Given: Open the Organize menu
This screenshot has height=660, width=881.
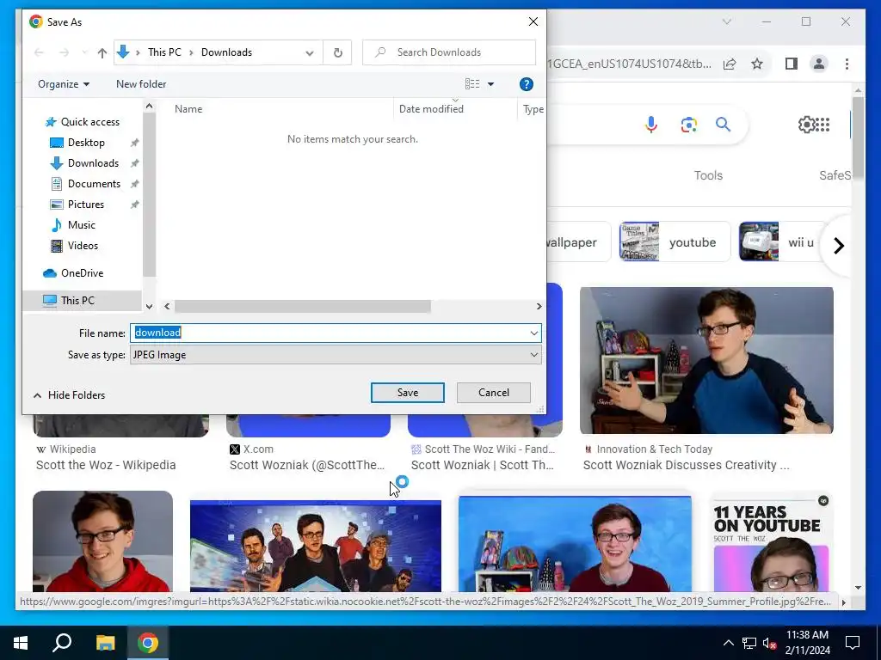Looking at the screenshot, I should coord(64,84).
